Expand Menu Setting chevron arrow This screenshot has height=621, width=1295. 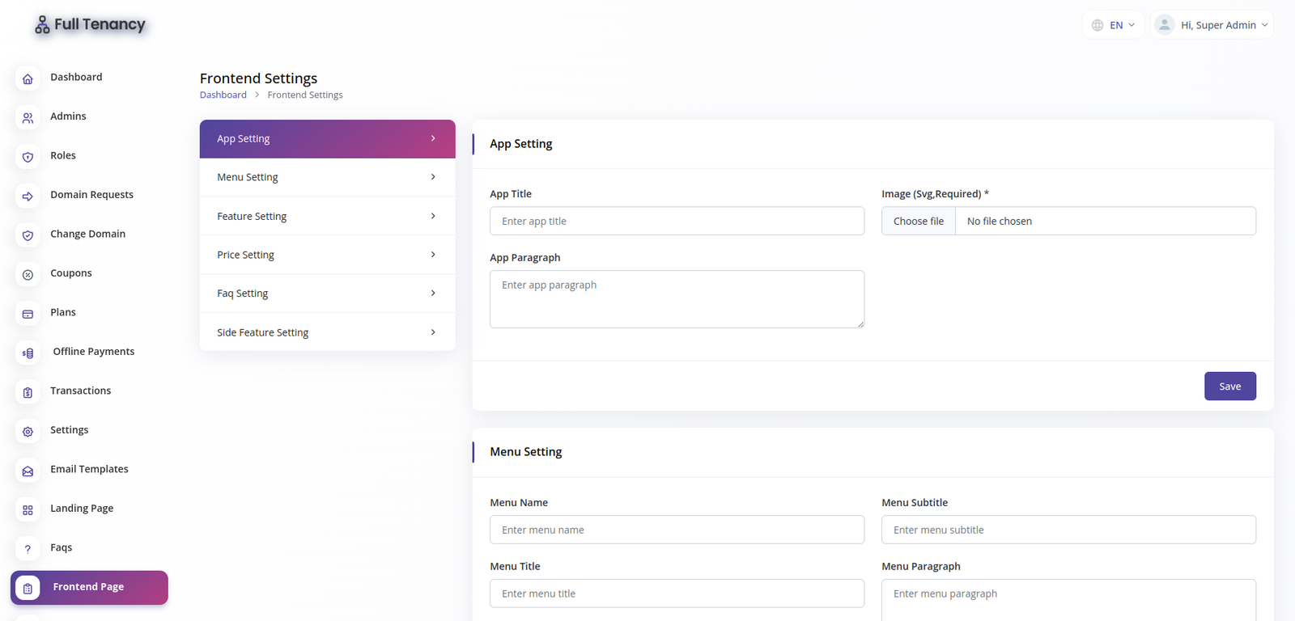point(433,177)
